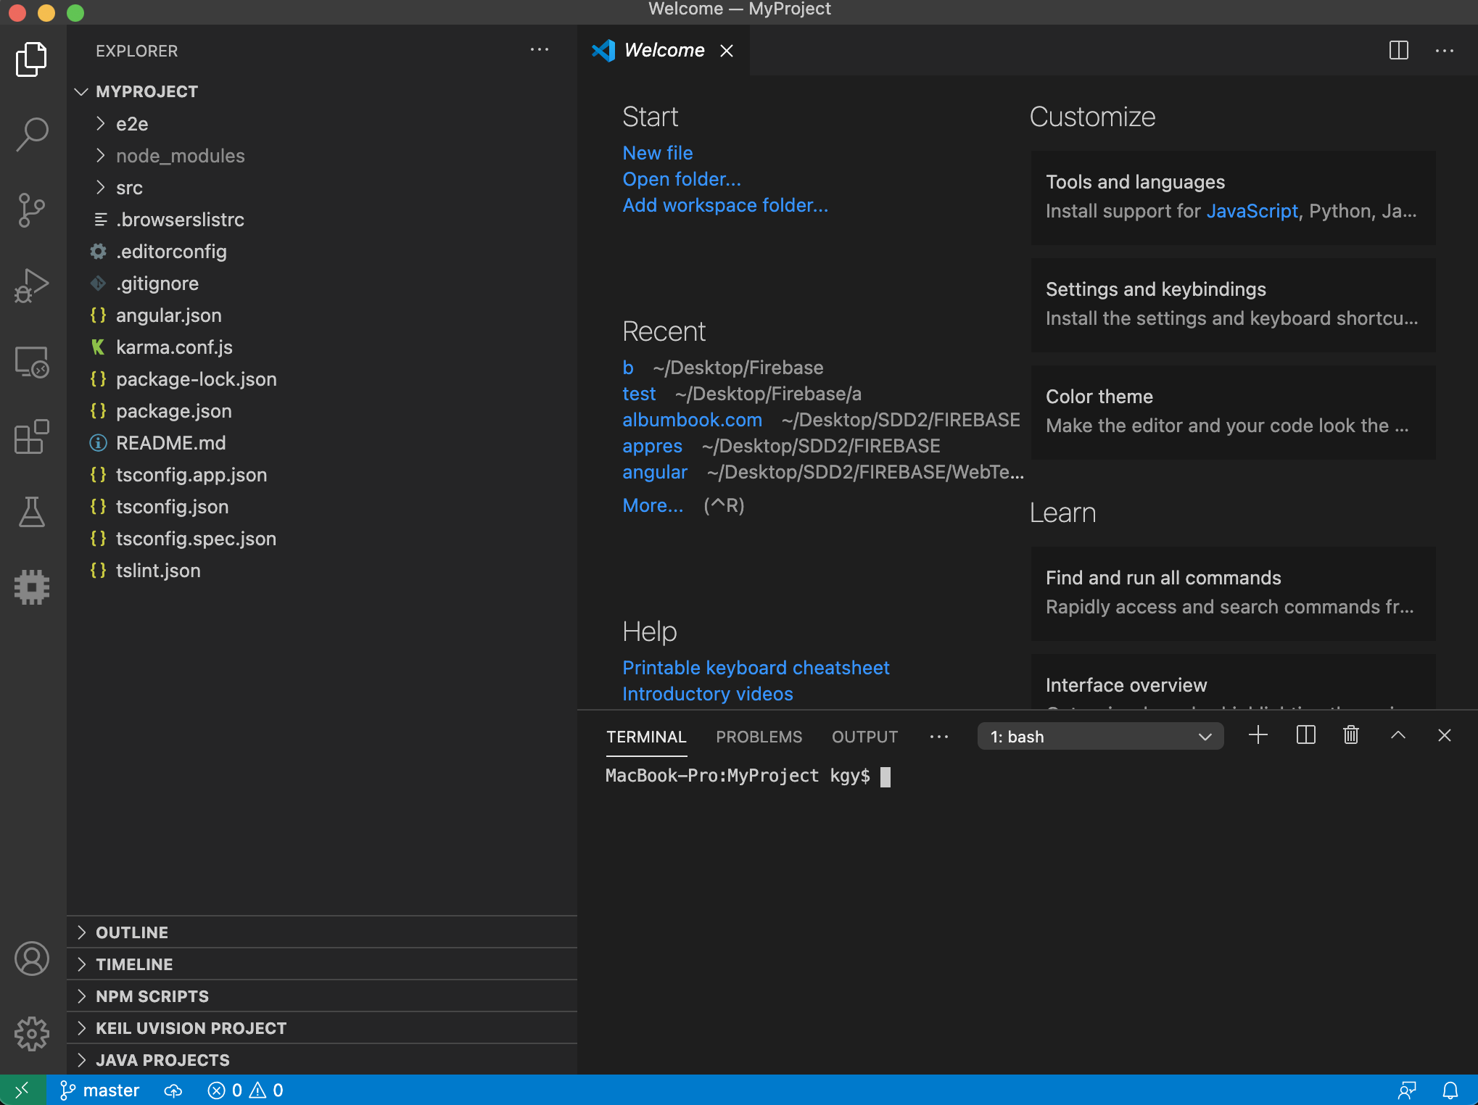Toggle split editor right
Image resolution: width=1478 pixels, height=1105 pixels.
[x=1398, y=50]
